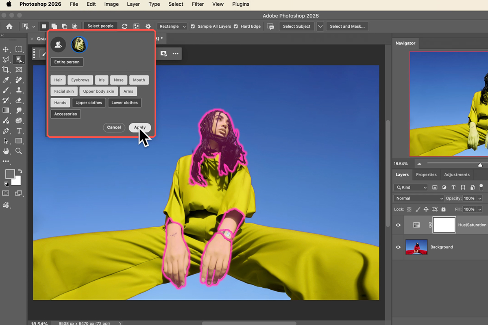
Task: Select the Hand tool
Action: point(6,151)
